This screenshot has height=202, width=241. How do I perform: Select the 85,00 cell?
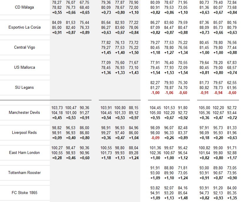tap(57, 28)
